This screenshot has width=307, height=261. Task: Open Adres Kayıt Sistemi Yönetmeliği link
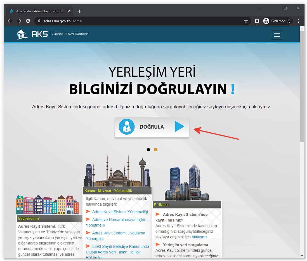pos(120,212)
